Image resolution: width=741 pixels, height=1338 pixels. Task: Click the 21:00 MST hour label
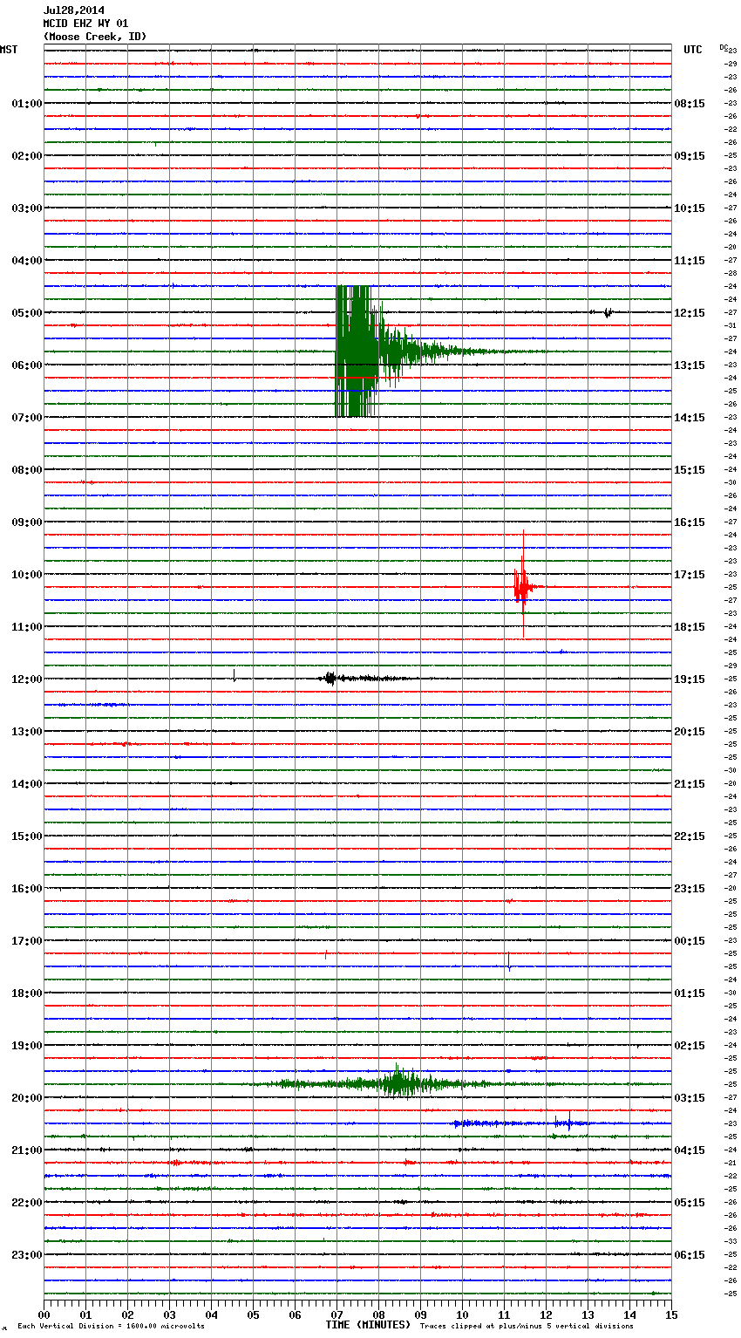pos(27,1150)
